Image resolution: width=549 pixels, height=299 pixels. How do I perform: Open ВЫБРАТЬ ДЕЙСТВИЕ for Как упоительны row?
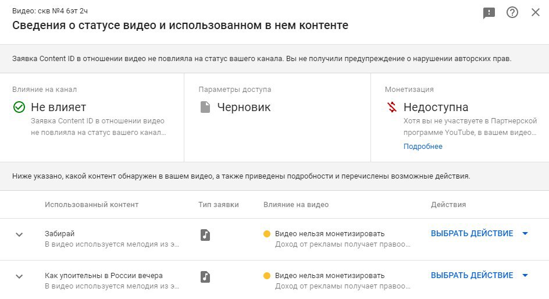point(479,276)
